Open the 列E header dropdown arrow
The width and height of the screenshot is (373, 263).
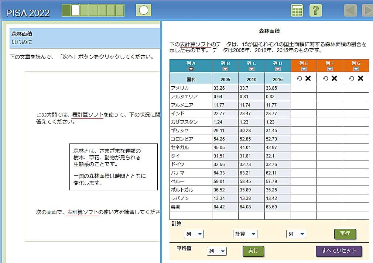304,68
